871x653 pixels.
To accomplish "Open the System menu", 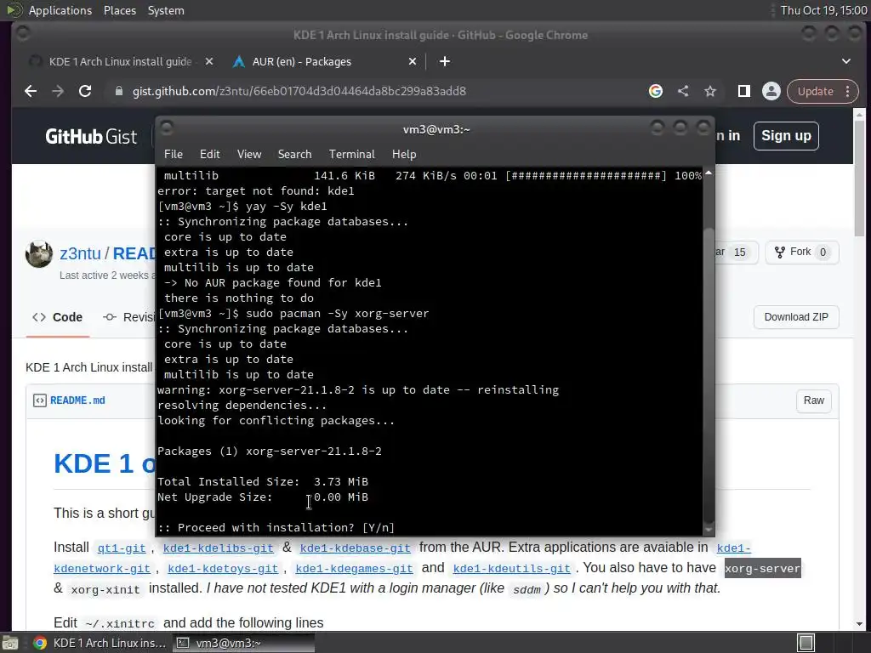I will (166, 10).
